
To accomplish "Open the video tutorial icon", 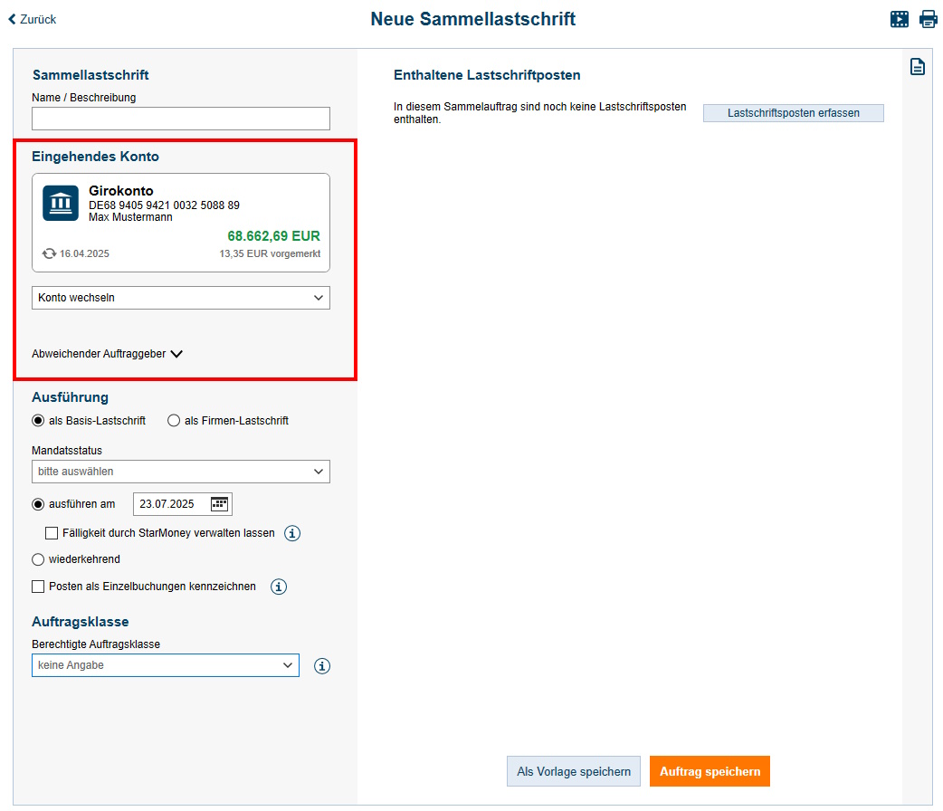I will pos(899,19).
